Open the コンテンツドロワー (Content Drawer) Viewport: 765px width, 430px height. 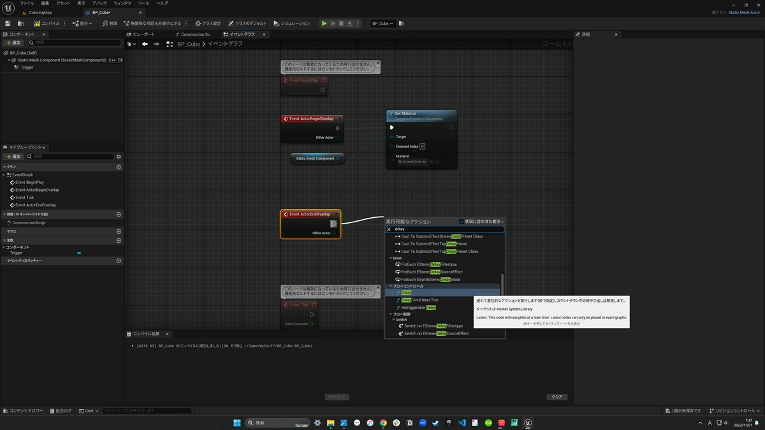point(23,411)
